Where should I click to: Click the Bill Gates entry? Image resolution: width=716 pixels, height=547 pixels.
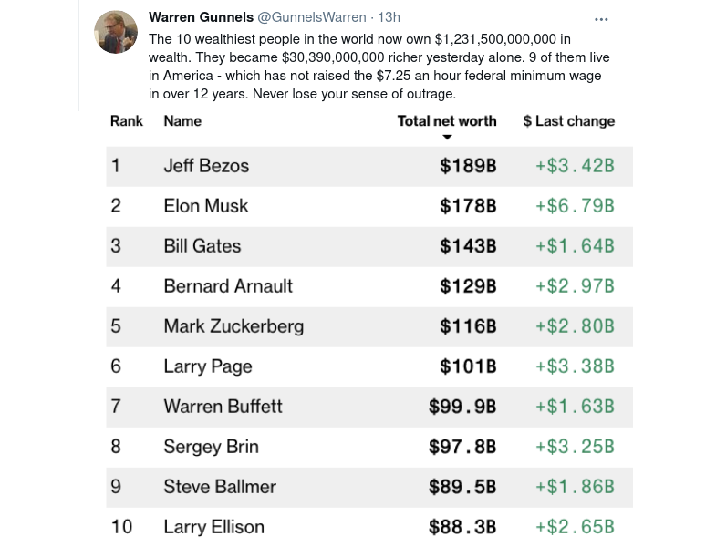202,246
